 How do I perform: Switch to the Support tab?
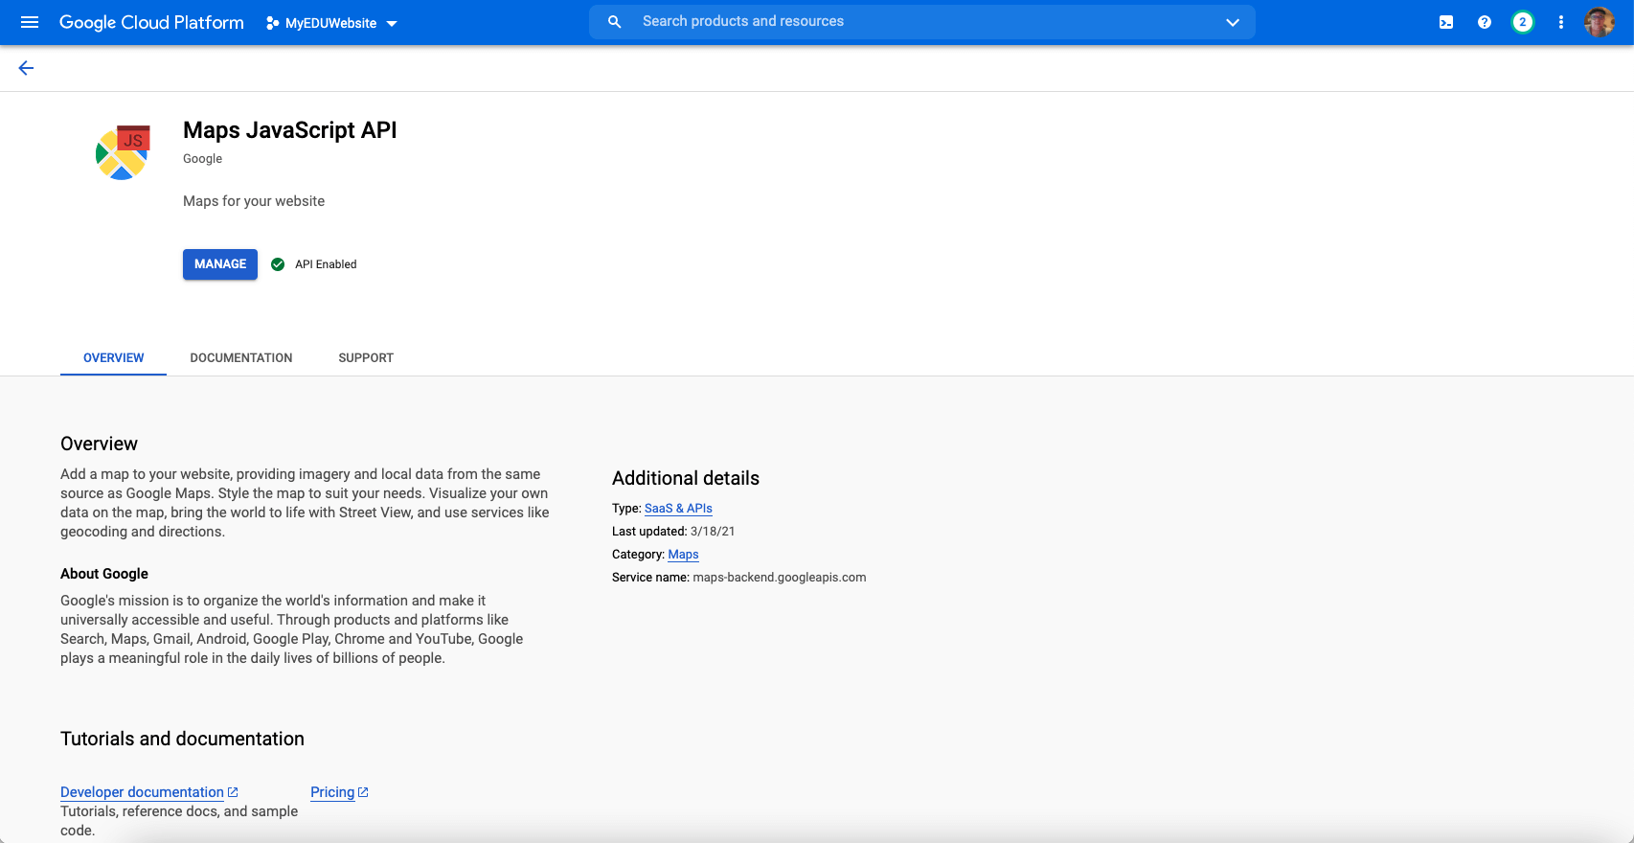coord(366,358)
